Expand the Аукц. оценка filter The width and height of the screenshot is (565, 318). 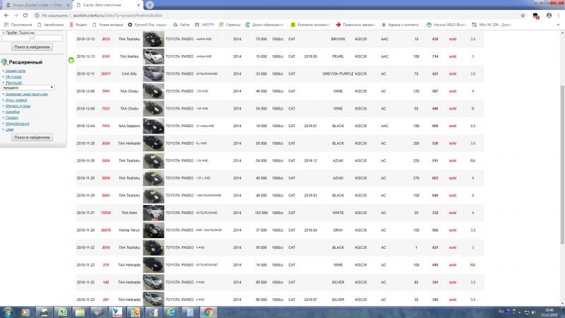tap(16, 100)
